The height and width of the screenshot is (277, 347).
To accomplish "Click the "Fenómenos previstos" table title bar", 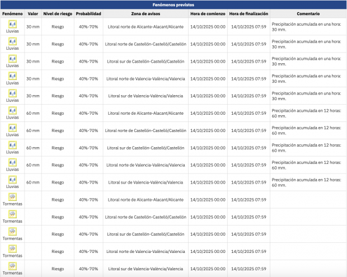I will click(x=173, y=4).
